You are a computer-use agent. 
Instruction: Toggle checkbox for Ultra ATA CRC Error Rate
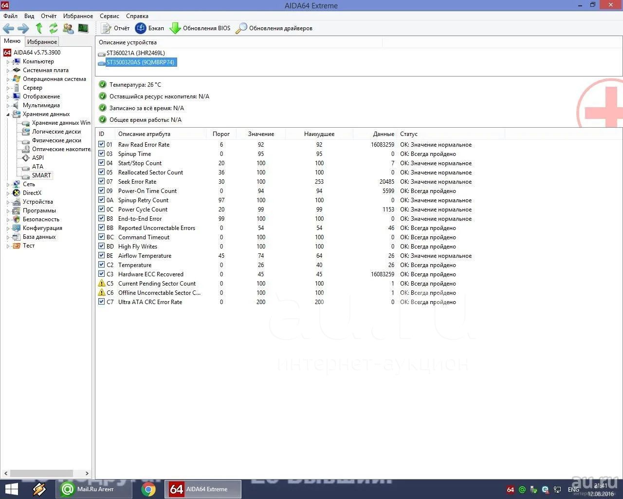tap(101, 302)
